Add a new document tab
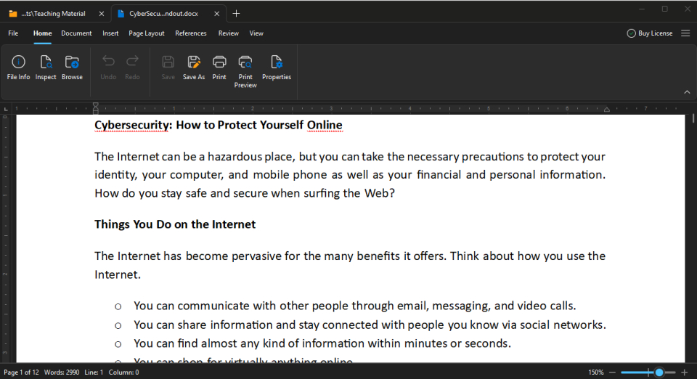 pyautogui.click(x=236, y=13)
